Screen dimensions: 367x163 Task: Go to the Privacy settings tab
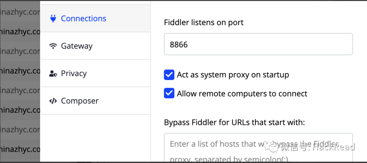[x=74, y=74]
